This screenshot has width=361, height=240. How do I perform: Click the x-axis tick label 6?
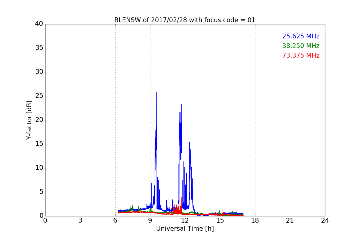(115, 220)
